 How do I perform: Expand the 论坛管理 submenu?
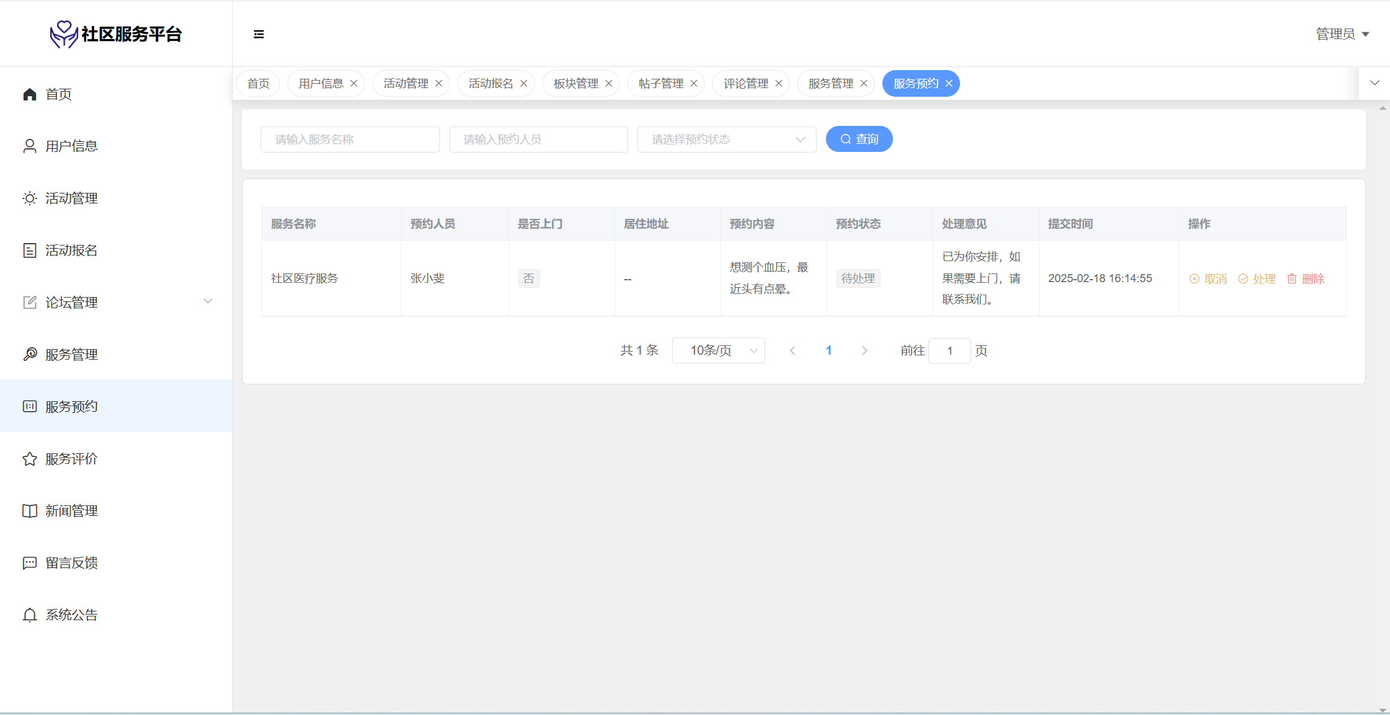208,302
